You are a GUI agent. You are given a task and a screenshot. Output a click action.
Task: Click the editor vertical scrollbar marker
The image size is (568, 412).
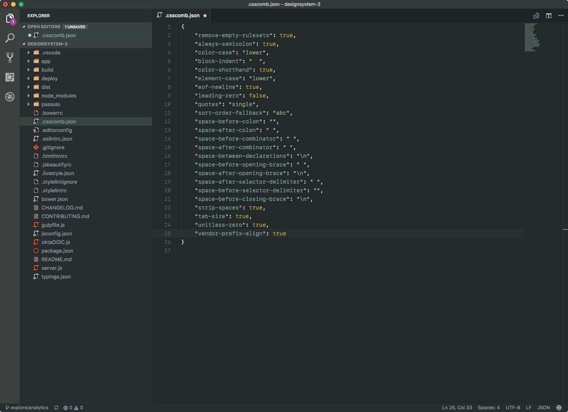565,229
